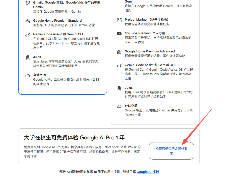
Task: Click the Project Mariner icon
Action: pyautogui.click(x=119, y=20)
